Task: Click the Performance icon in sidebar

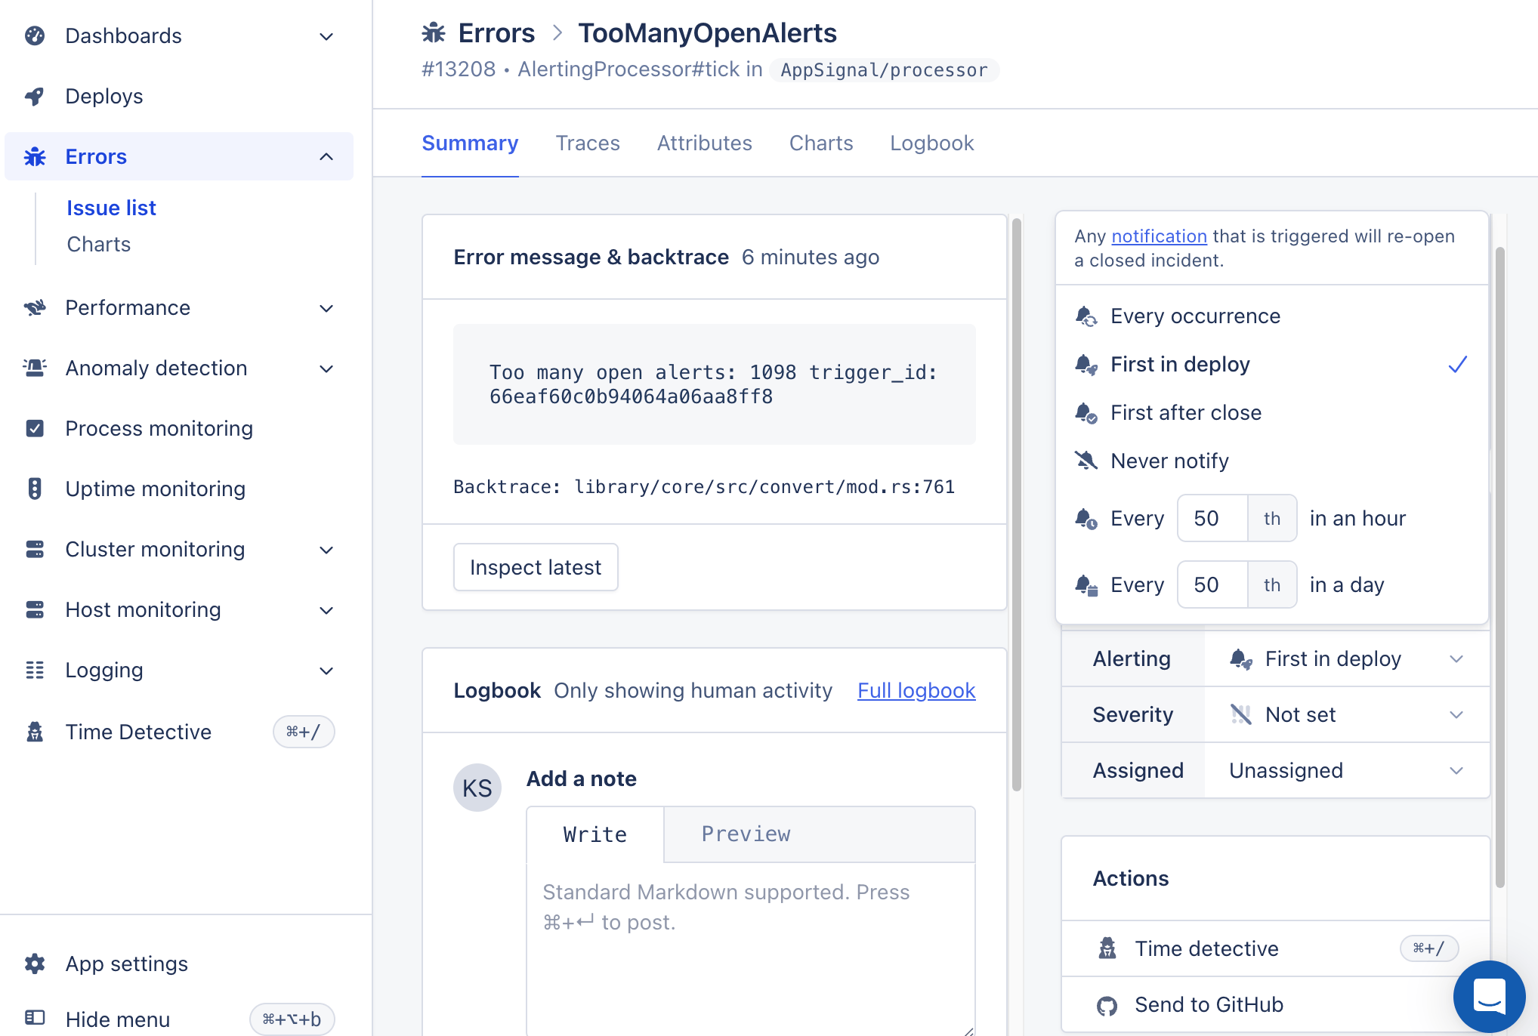Action: (35, 307)
